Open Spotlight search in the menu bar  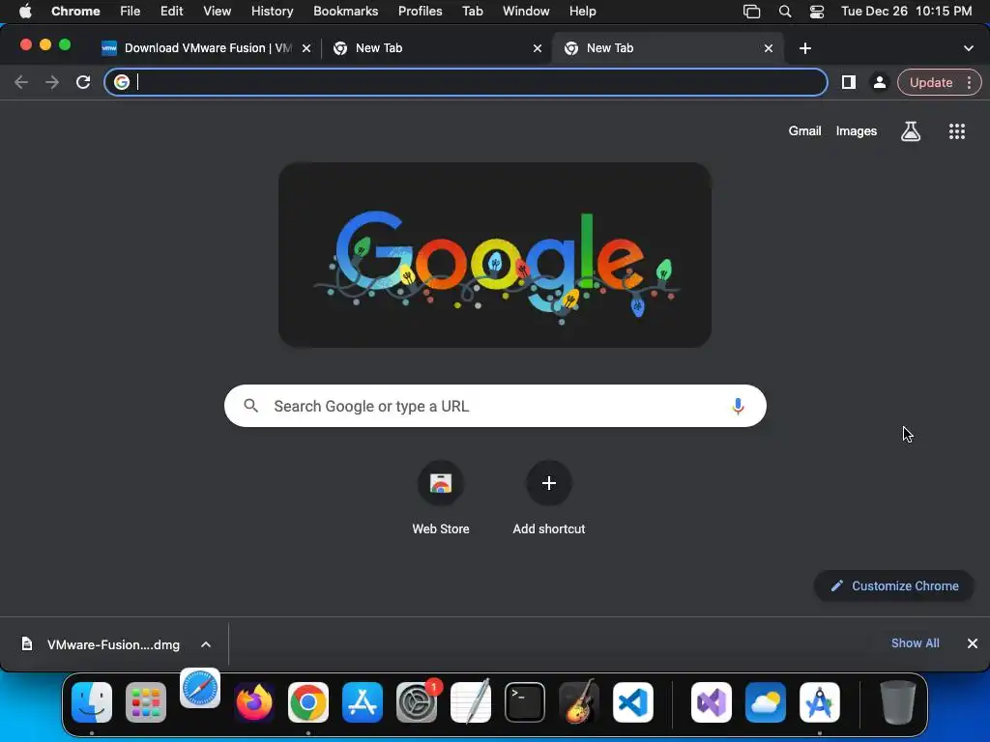pyautogui.click(x=785, y=12)
